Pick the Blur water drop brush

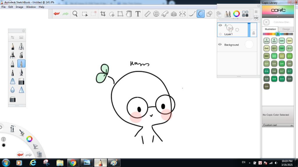point(13,90)
